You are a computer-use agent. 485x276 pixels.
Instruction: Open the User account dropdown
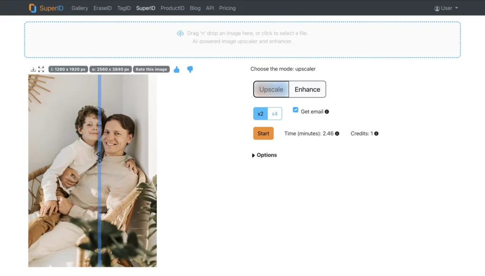[445, 8]
